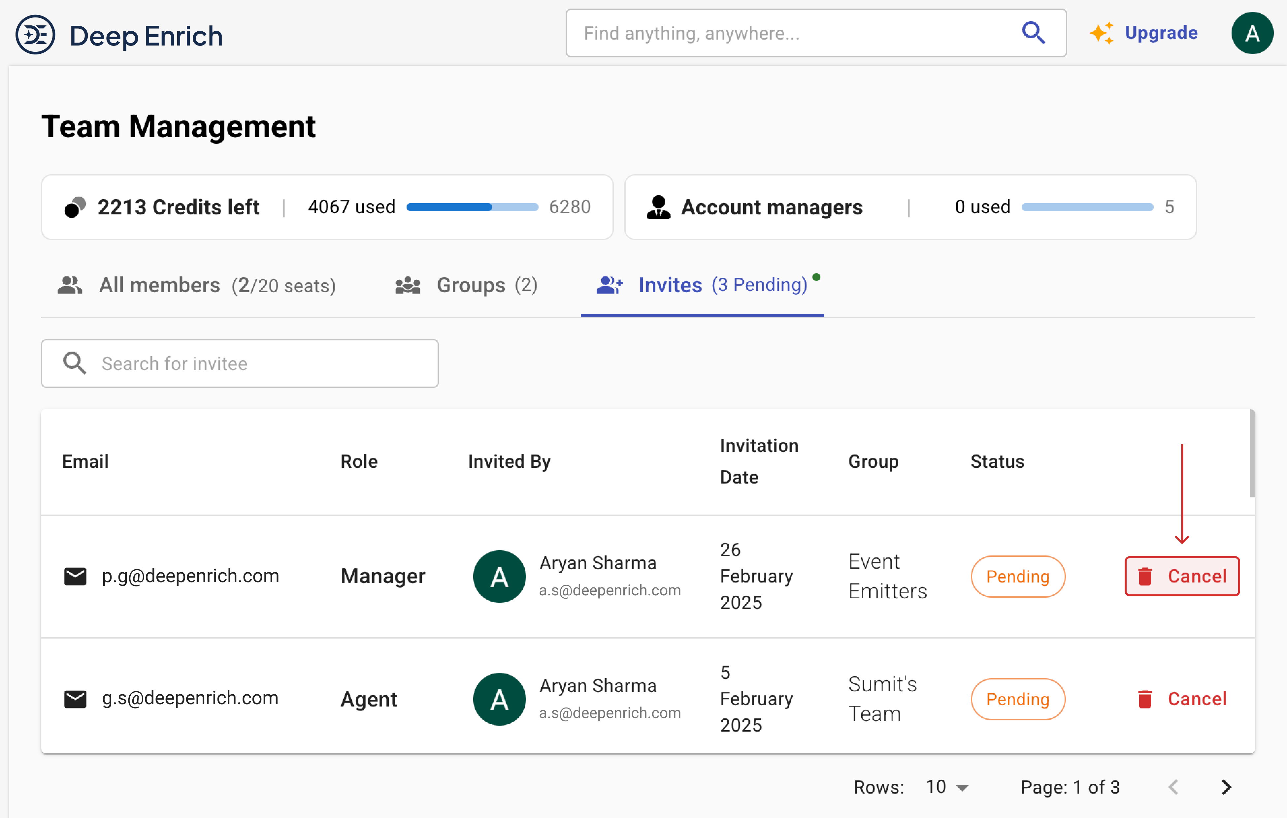Click the credits used progress bar
This screenshot has height=818, width=1287.
pyautogui.click(x=472, y=207)
